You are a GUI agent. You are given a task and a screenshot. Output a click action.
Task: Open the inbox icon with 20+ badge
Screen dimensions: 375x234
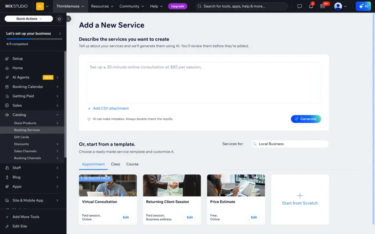[x=323, y=6]
